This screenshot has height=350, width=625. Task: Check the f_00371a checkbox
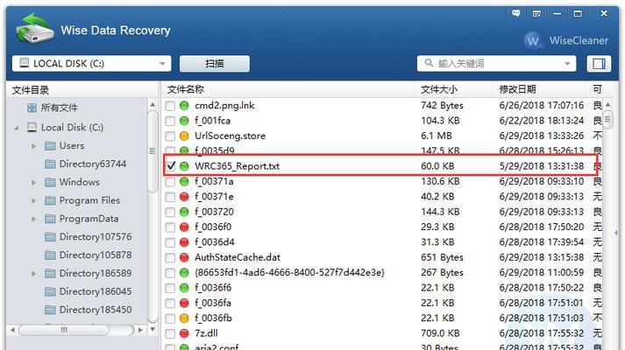170,182
